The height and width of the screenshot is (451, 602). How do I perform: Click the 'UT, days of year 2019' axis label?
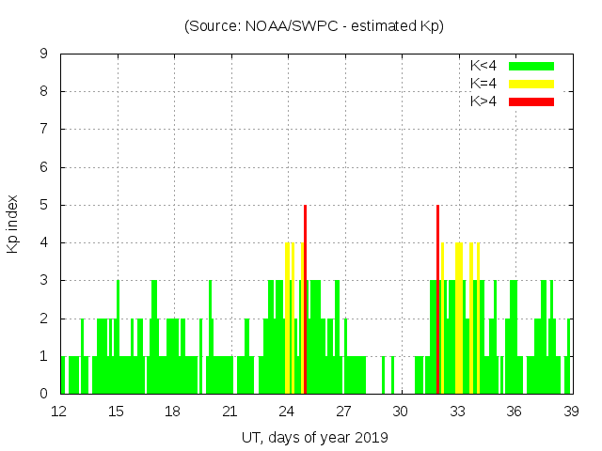tap(314, 437)
